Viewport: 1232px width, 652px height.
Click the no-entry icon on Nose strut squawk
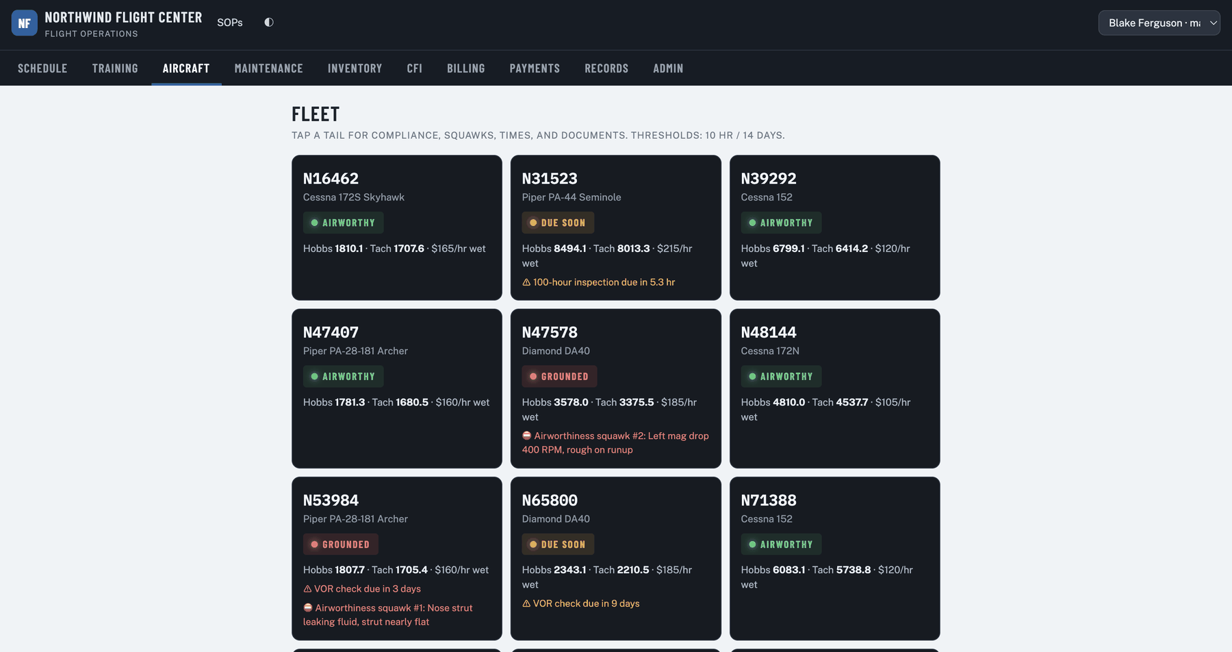308,607
